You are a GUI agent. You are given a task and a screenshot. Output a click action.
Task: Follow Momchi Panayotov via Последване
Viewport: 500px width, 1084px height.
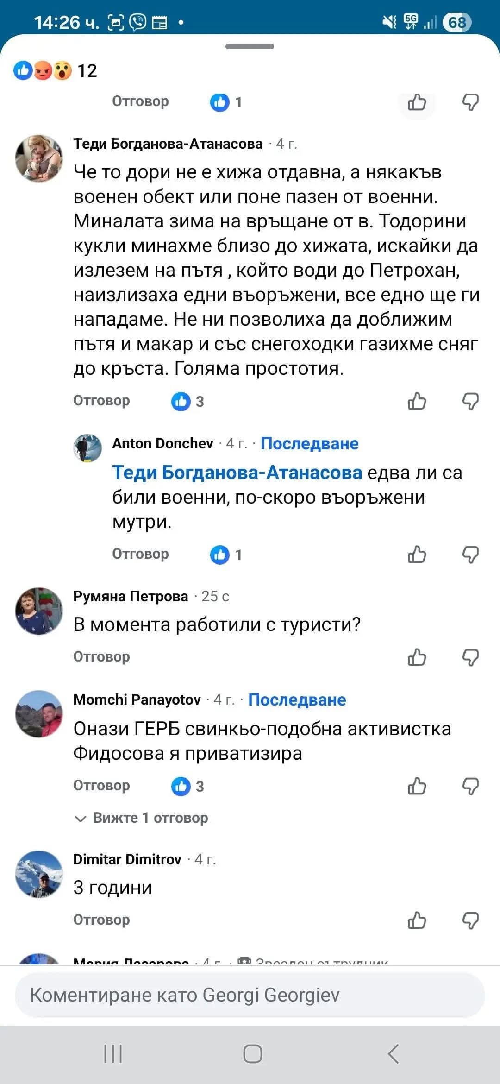coord(297,700)
